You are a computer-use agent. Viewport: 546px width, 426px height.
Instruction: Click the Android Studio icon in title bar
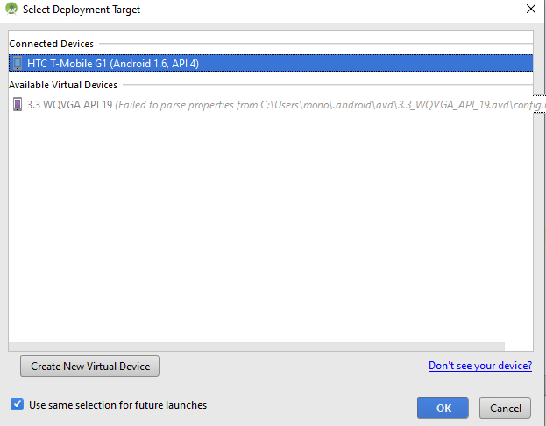(x=11, y=10)
